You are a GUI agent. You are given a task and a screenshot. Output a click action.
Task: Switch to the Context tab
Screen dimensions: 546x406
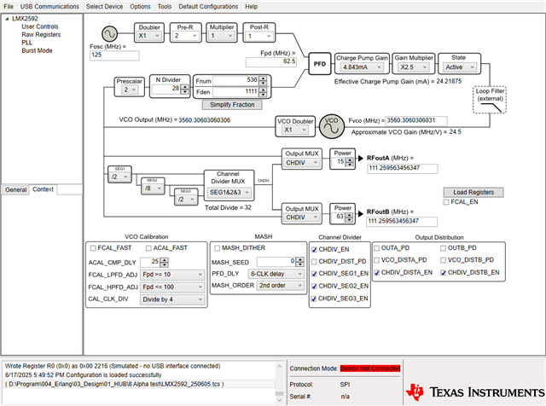(x=43, y=189)
